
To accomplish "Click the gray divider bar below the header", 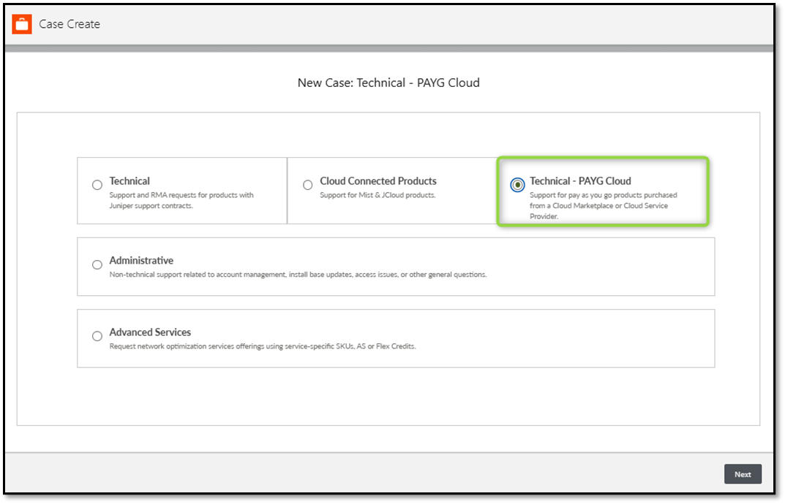I will [388, 49].
